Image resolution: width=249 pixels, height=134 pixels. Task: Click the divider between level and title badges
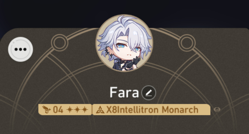point(92,110)
